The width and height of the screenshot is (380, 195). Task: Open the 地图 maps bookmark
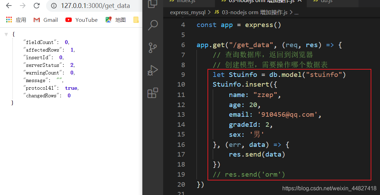pos(116,20)
